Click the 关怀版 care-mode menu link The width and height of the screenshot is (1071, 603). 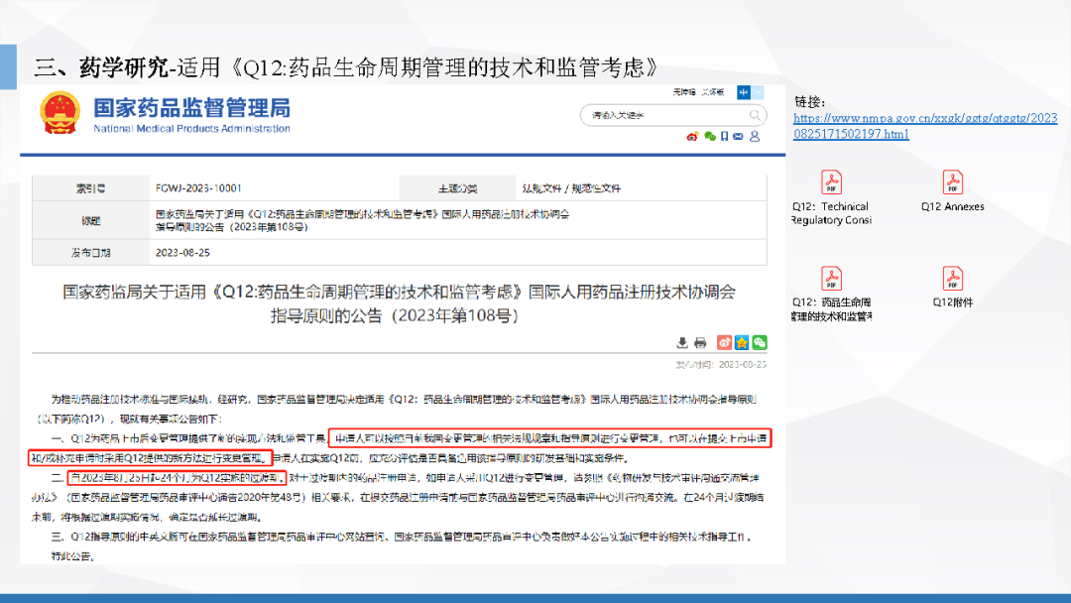point(712,92)
